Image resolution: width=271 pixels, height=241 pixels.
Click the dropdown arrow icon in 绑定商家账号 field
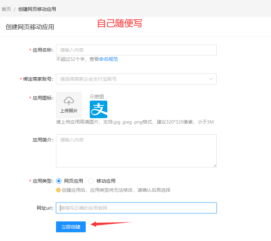click(x=211, y=79)
